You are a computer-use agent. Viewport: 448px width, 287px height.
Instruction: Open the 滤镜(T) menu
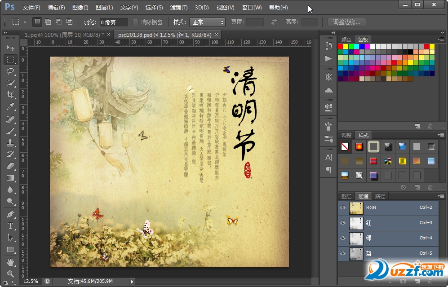(179, 8)
